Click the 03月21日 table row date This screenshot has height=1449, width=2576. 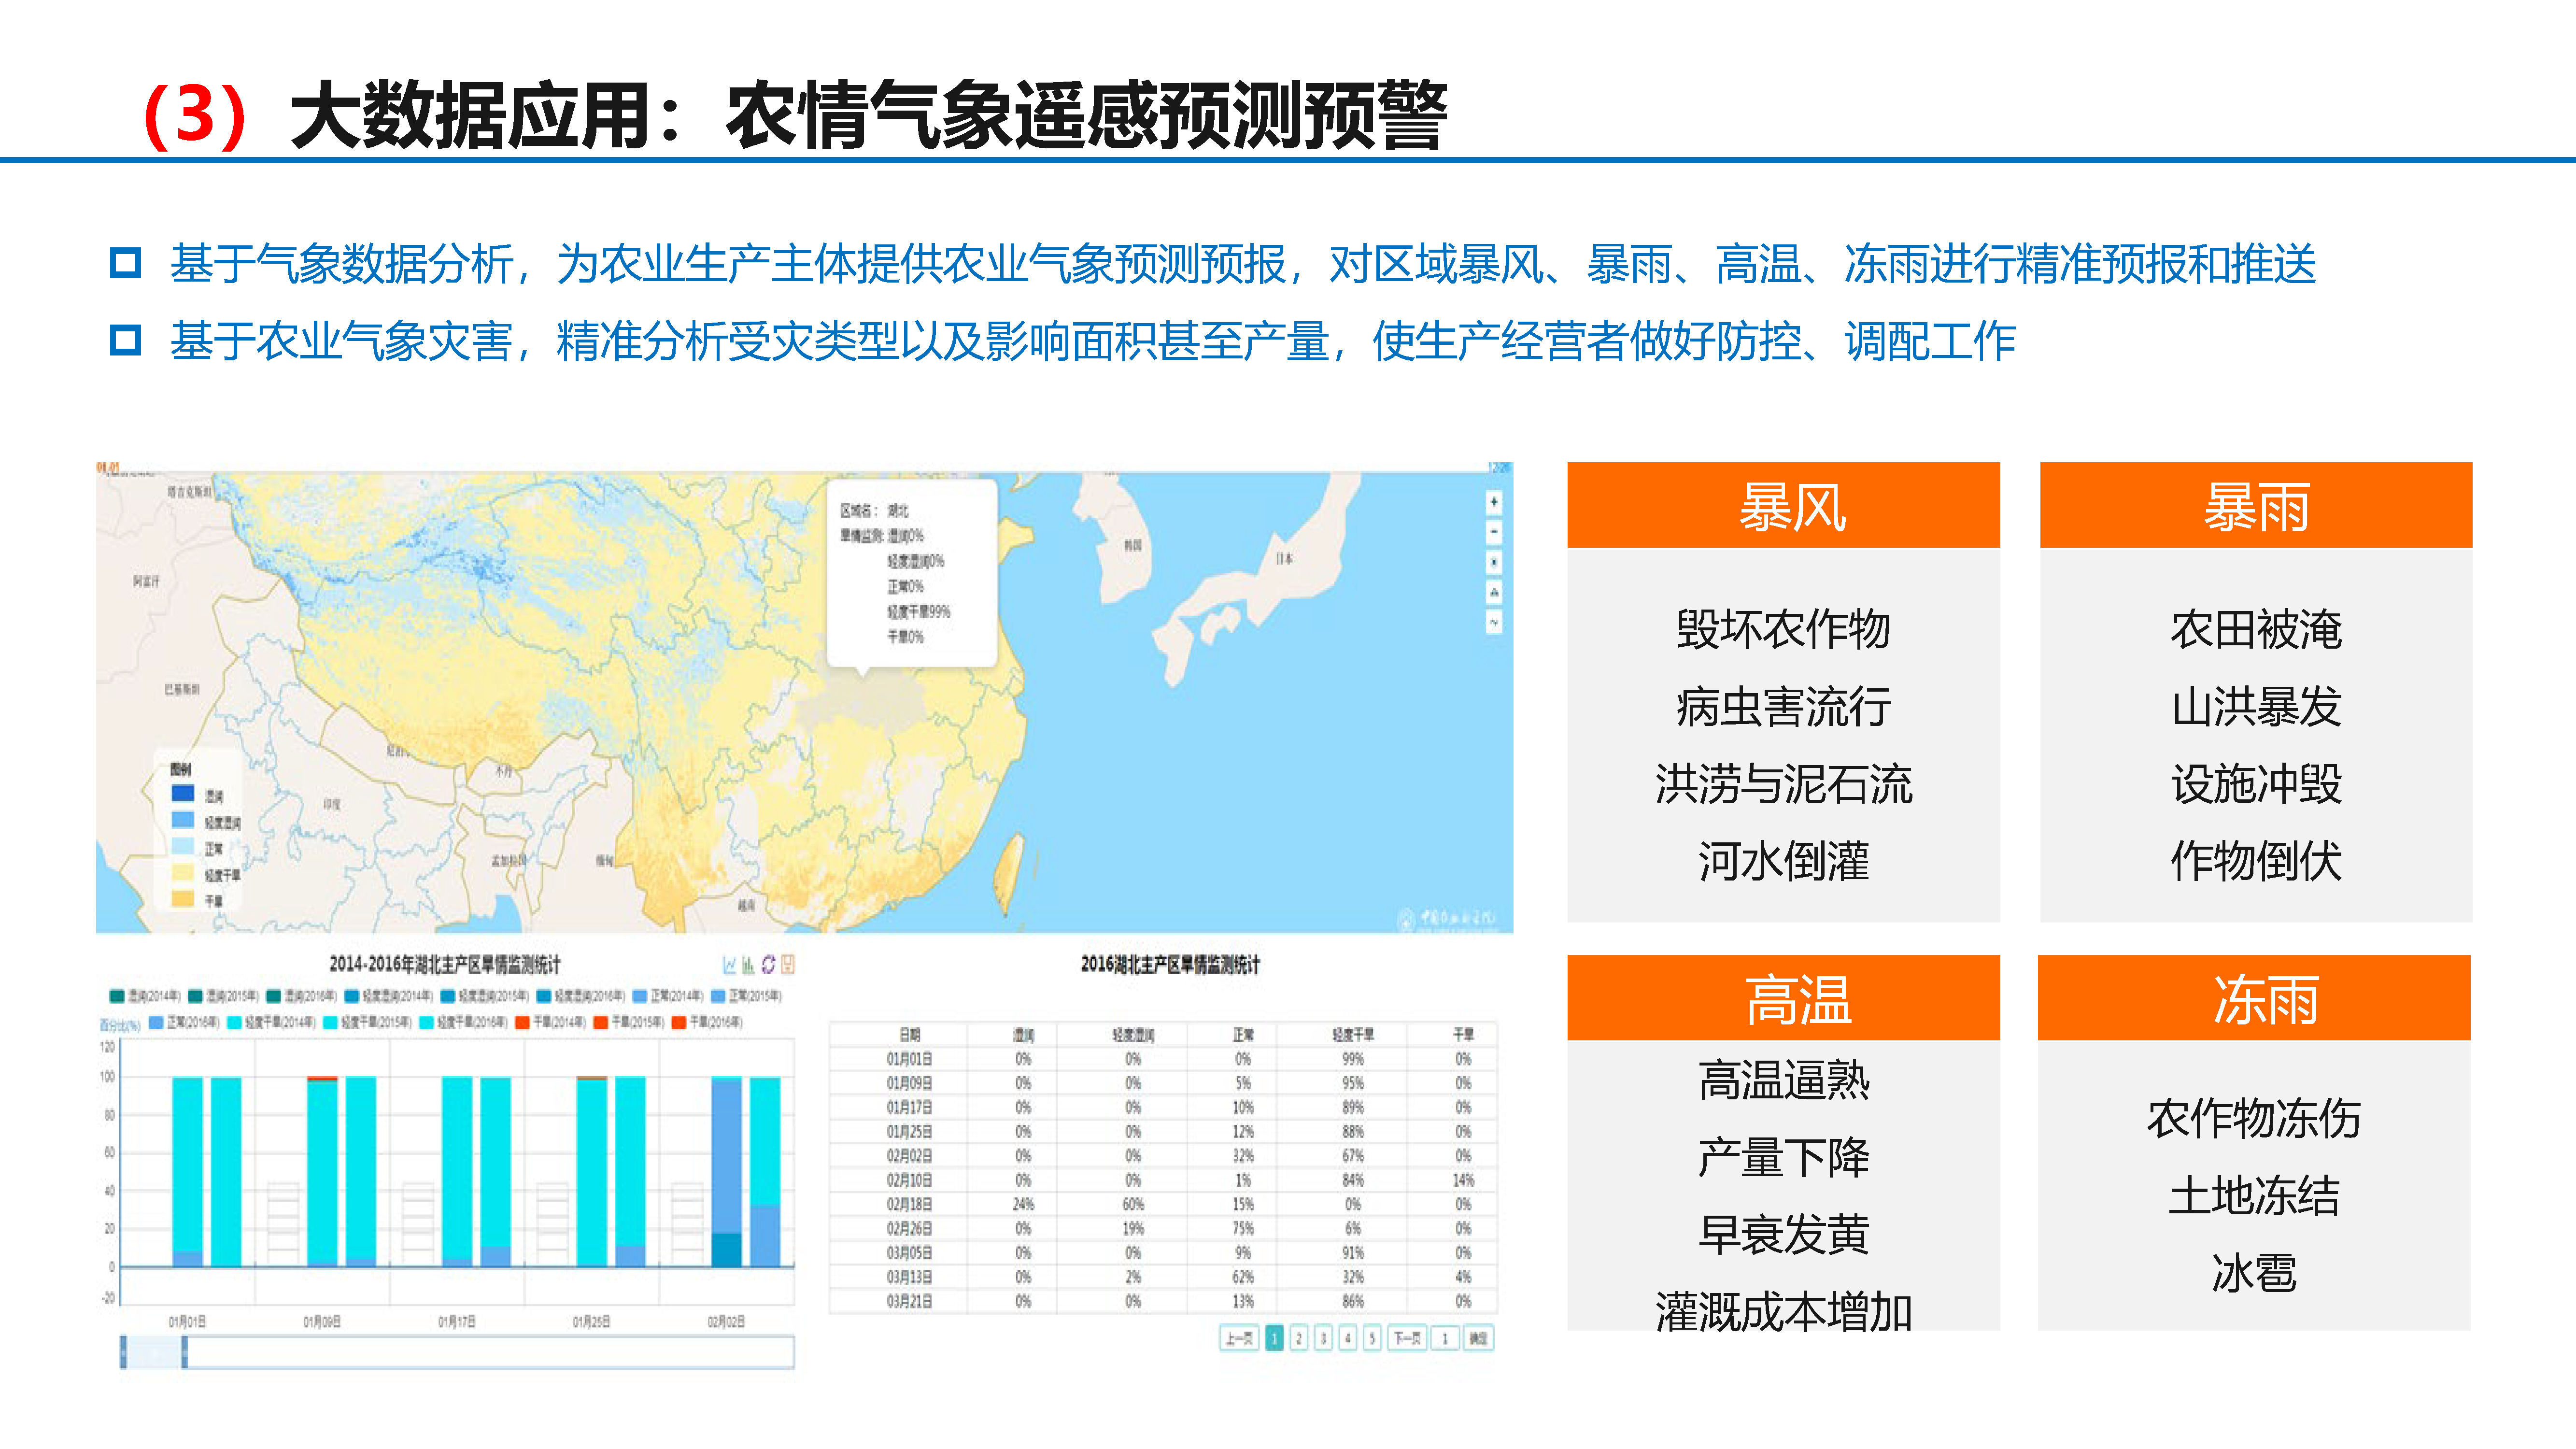pyautogui.click(x=909, y=1301)
